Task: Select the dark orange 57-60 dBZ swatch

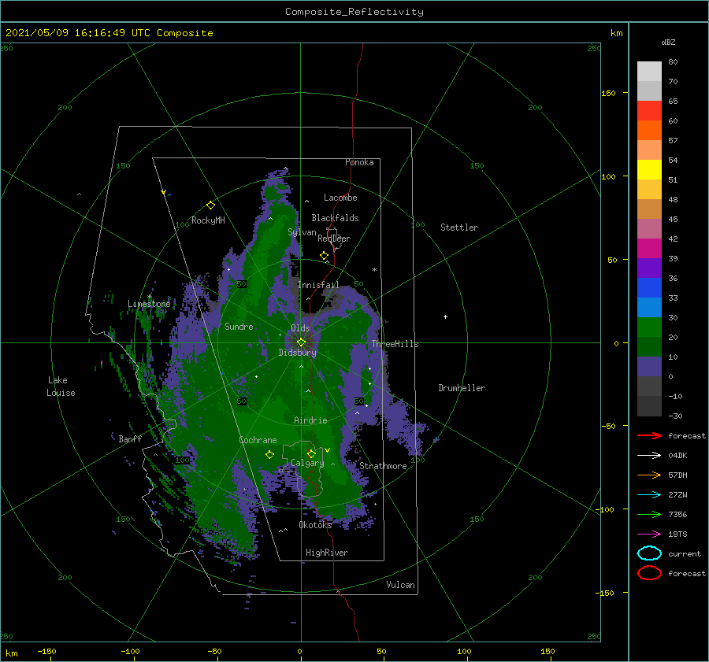Action: tap(649, 130)
